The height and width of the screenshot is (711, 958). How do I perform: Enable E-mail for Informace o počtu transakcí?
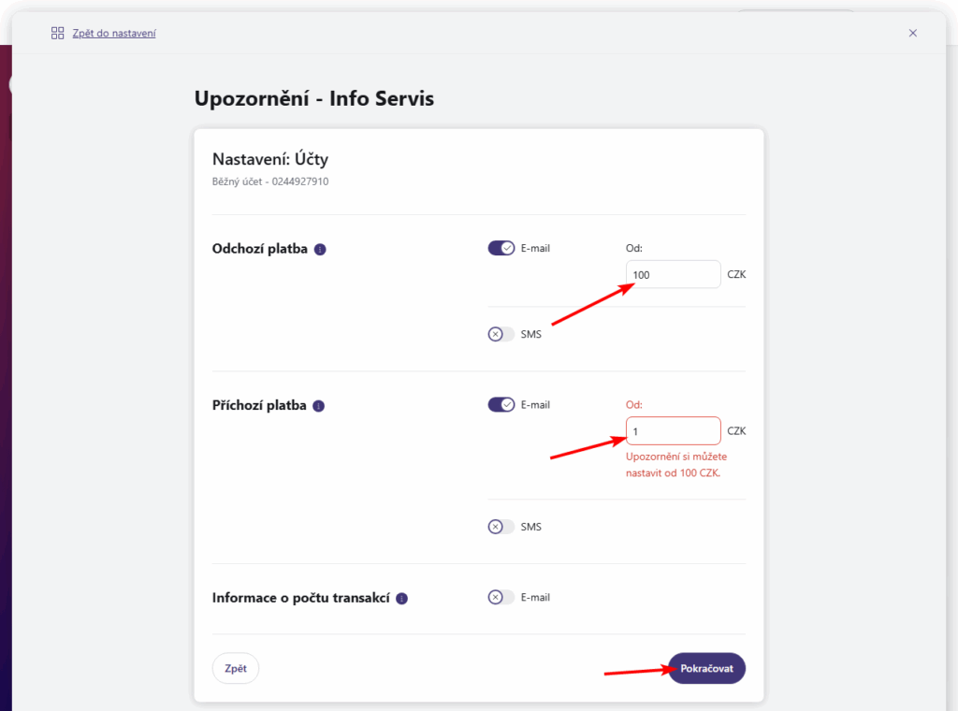pyautogui.click(x=501, y=597)
